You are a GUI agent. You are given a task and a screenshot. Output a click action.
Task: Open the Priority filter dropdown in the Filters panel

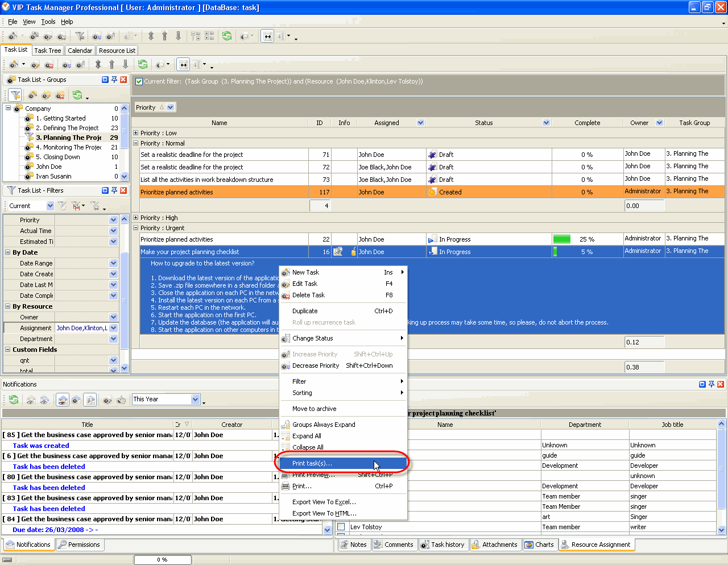coord(114,220)
